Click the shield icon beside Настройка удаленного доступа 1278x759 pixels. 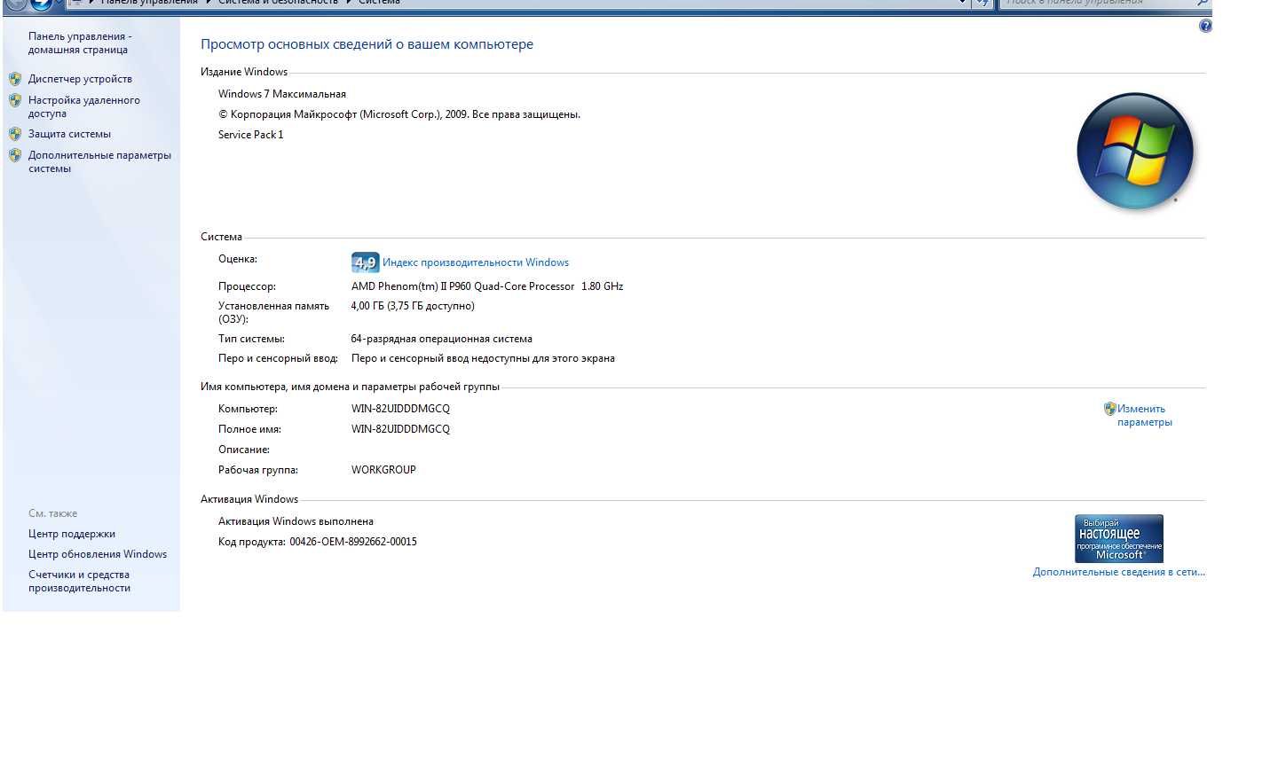point(15,100)
